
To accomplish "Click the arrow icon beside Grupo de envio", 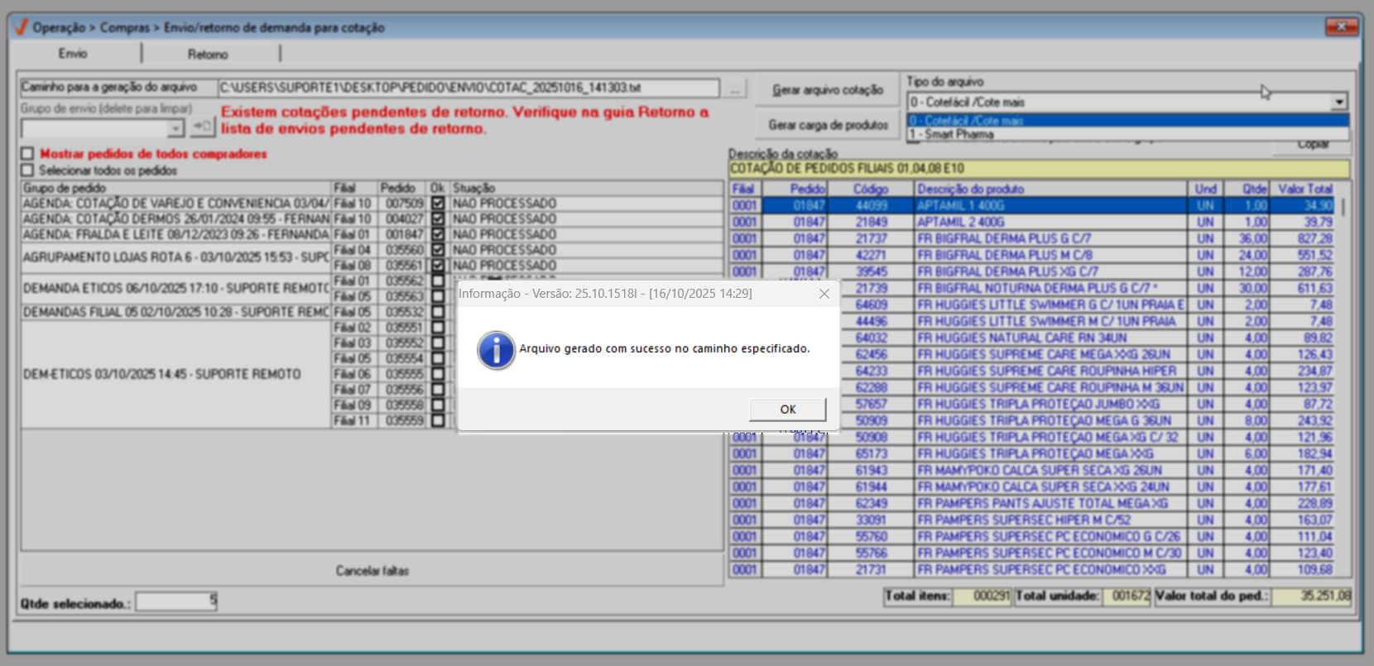I will pyautogui.click(x=202, y=127).
